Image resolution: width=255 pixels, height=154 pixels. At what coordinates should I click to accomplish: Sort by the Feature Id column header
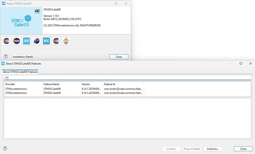123,84
